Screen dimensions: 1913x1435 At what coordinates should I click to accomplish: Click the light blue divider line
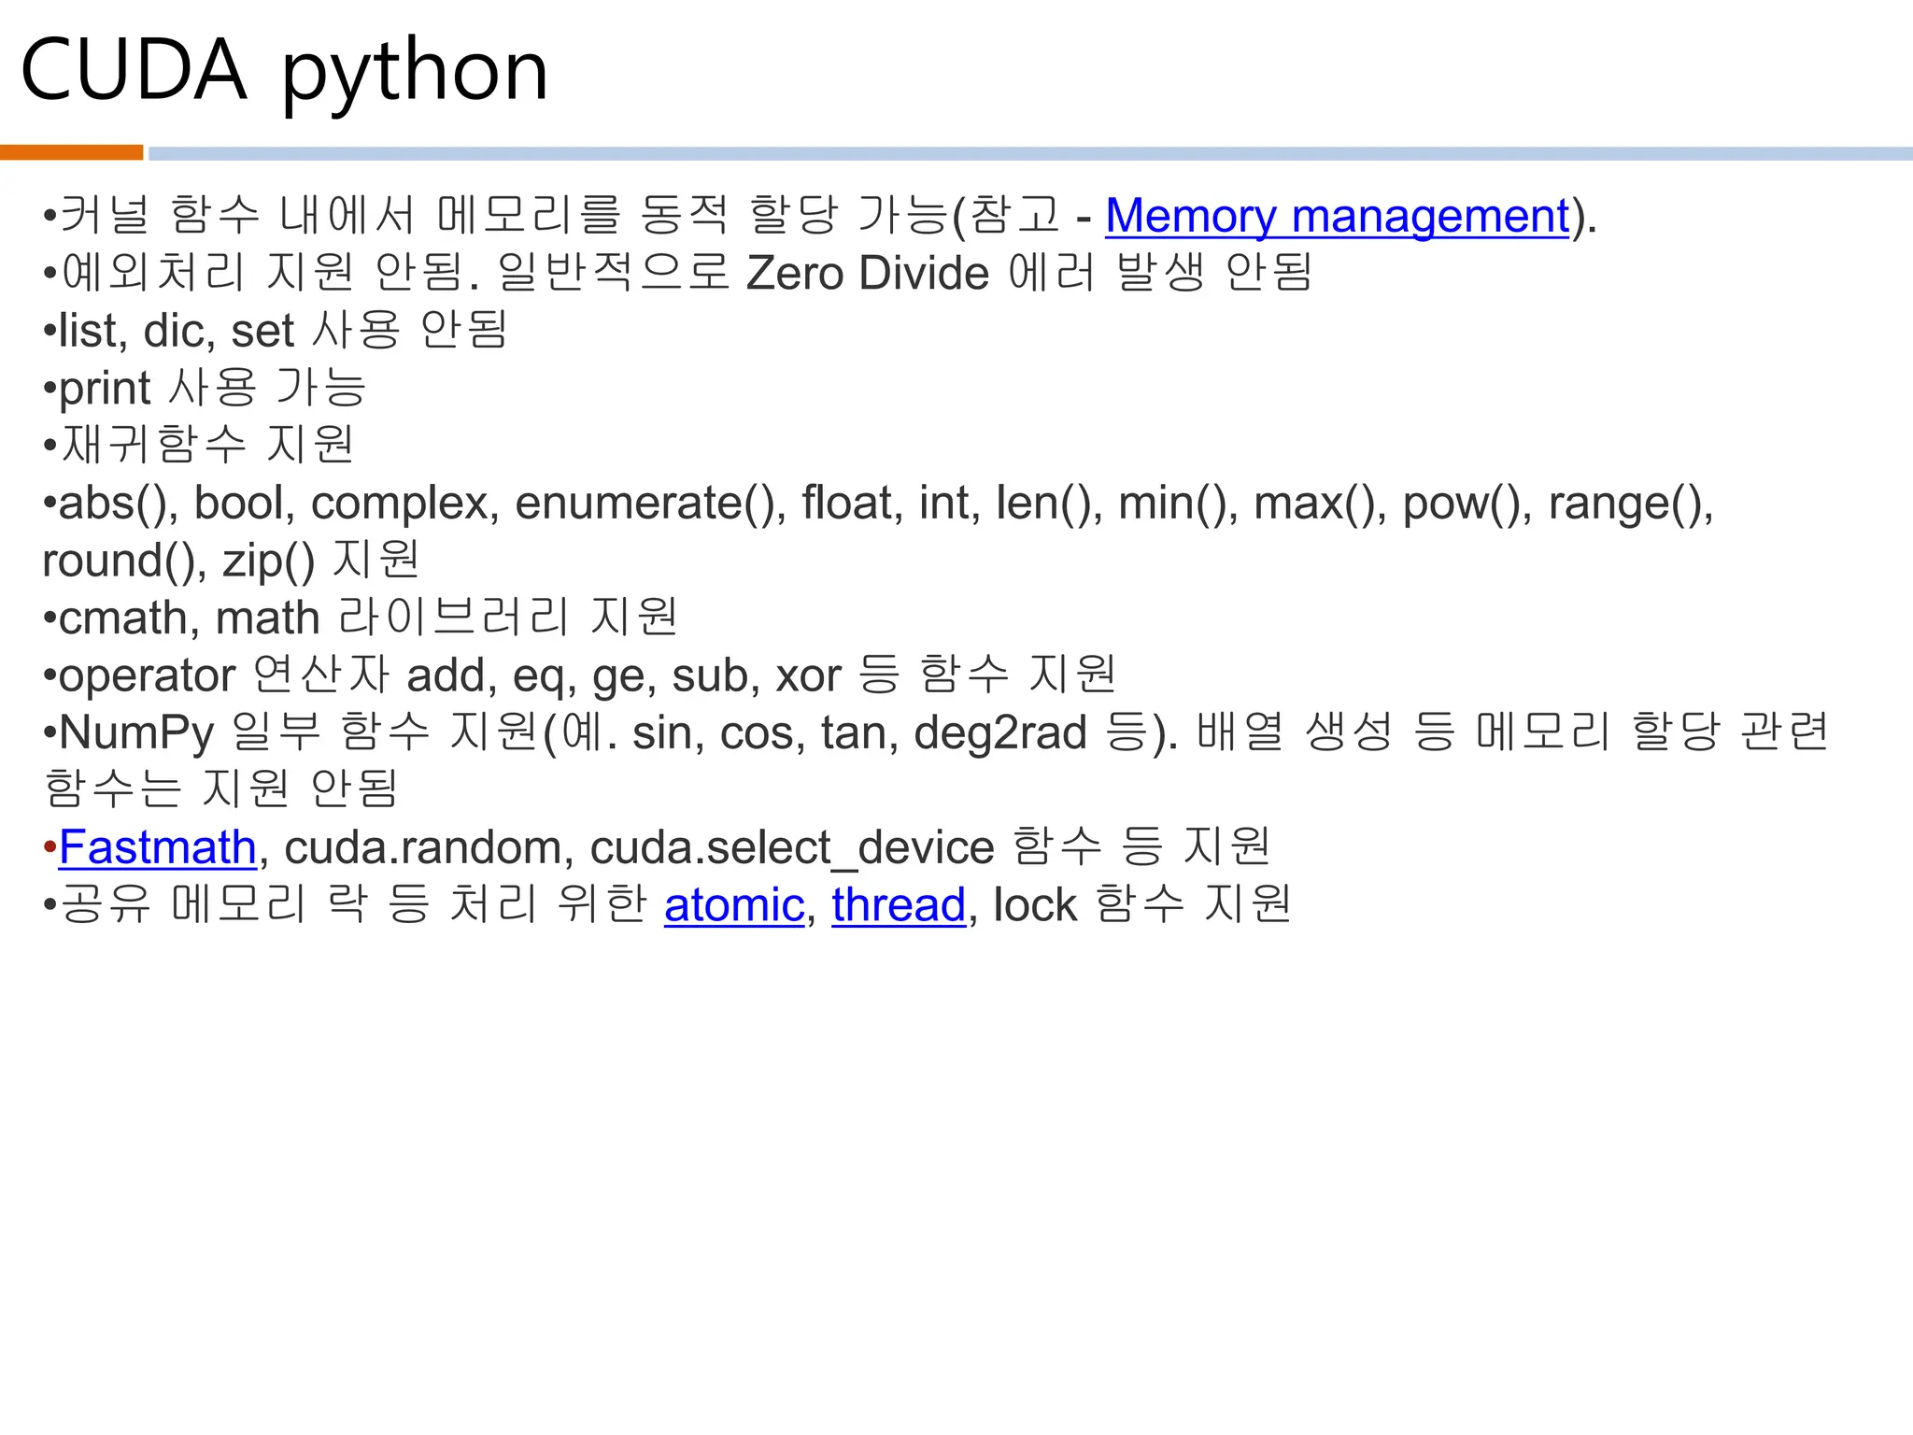click(x=1027, y=153)
